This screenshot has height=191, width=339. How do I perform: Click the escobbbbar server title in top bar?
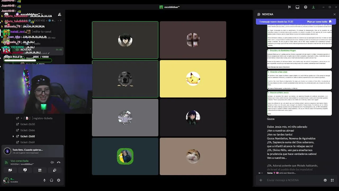pyautogui.click(x=169, y=7)
